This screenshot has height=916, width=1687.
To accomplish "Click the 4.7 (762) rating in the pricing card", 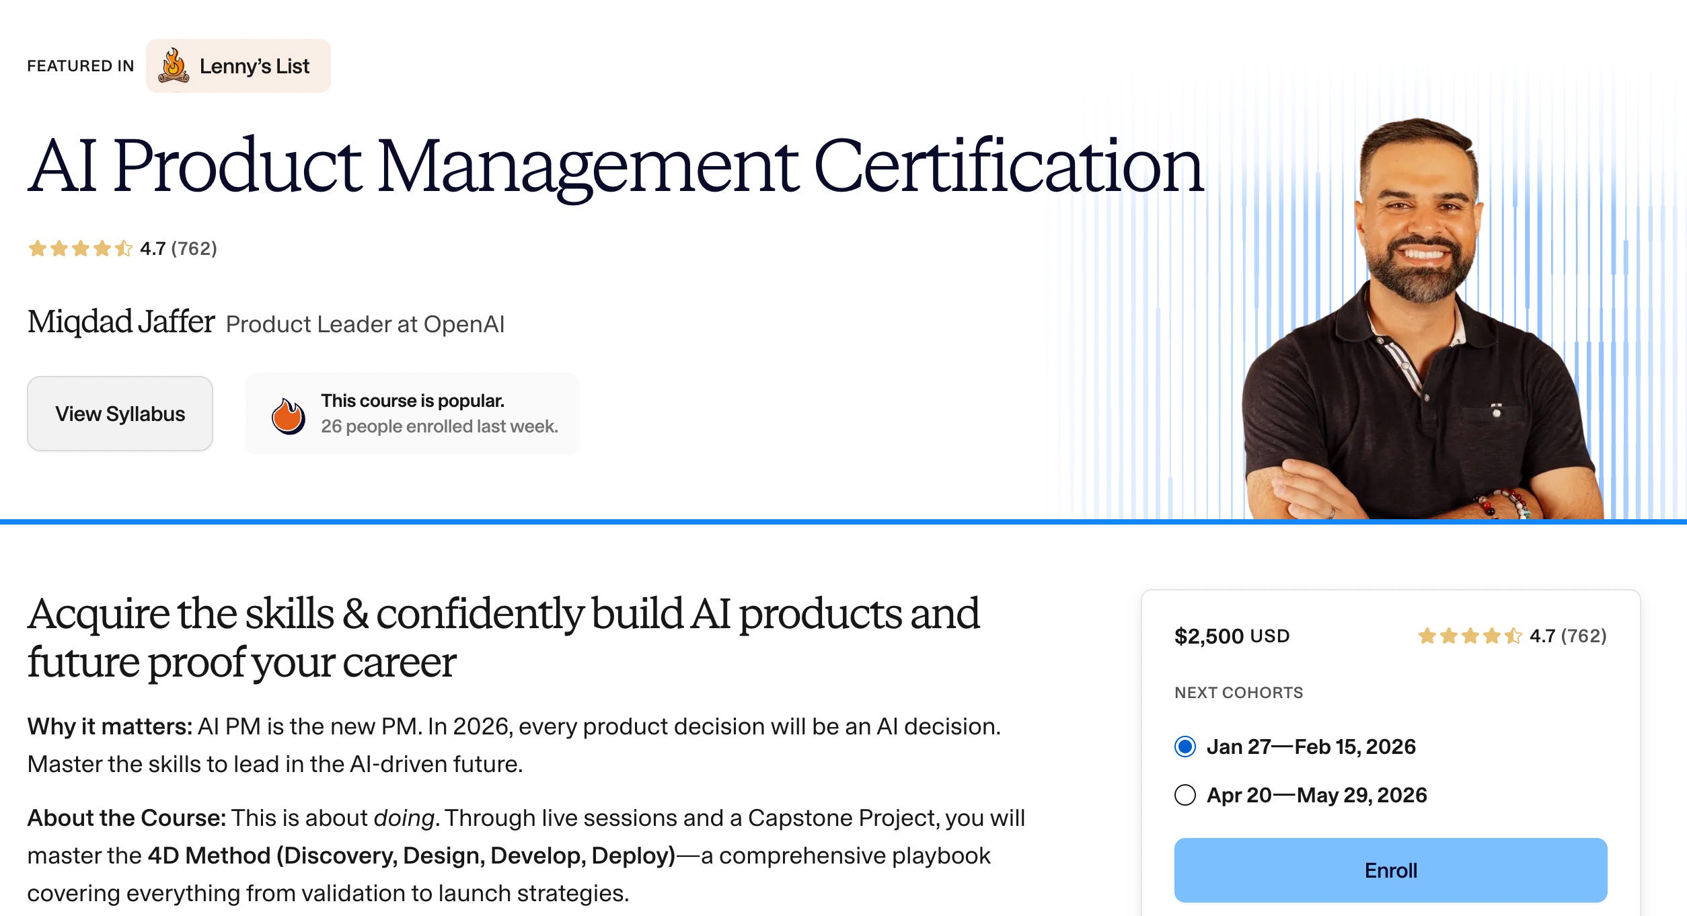I will 1567,636.
